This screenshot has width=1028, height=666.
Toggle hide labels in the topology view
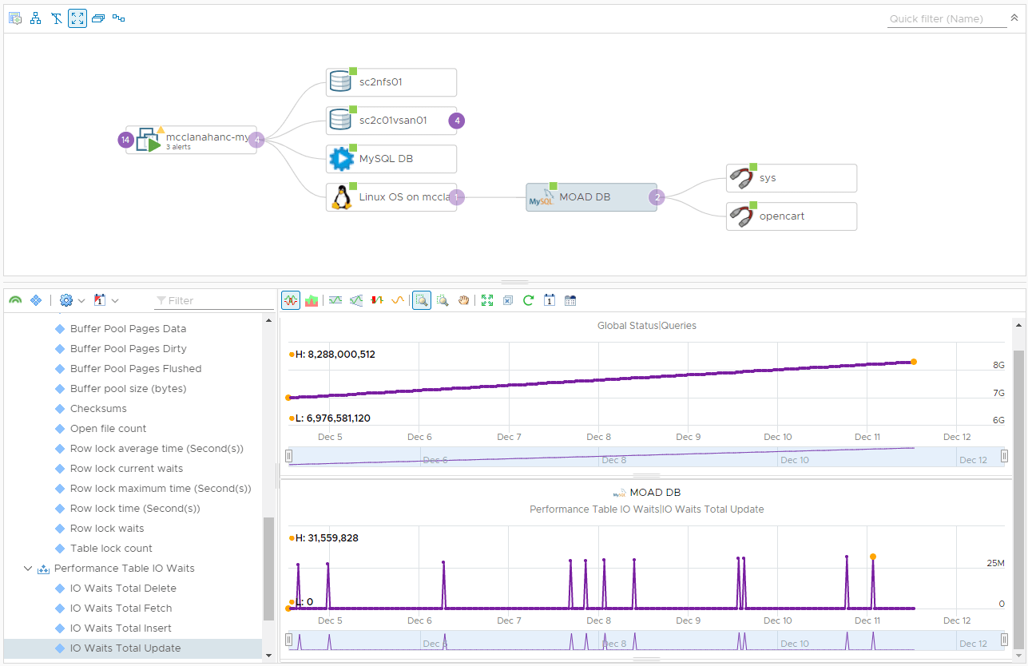[x=56, y=18]
